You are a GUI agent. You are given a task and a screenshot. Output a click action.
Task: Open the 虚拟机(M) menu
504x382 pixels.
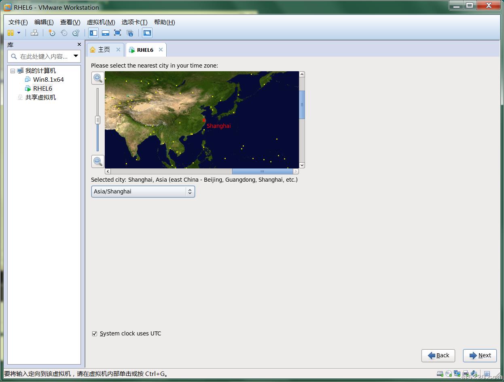point(101,22)
